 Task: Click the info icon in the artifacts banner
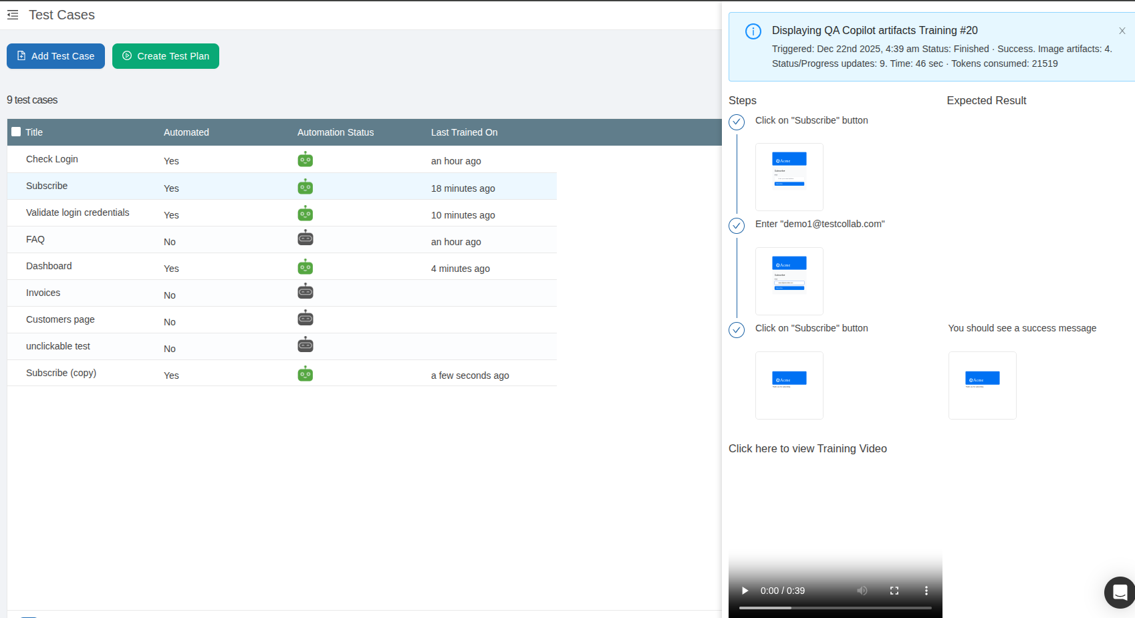coord(753,31)
